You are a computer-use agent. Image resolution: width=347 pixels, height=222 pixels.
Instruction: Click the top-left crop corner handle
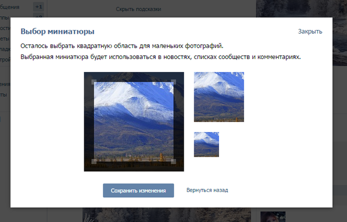coord(94,82)
